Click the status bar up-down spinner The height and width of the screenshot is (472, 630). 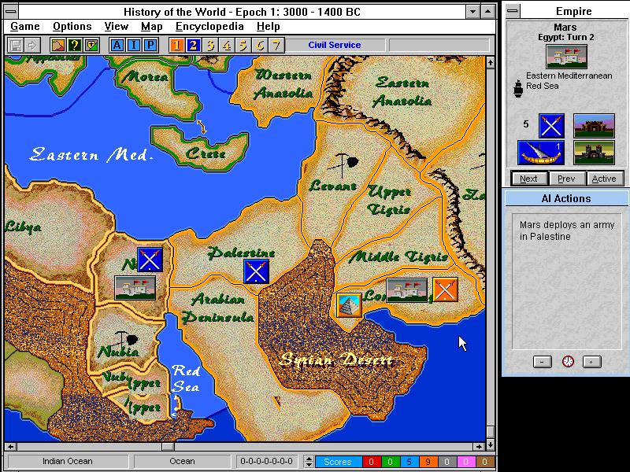coord(309,462)
